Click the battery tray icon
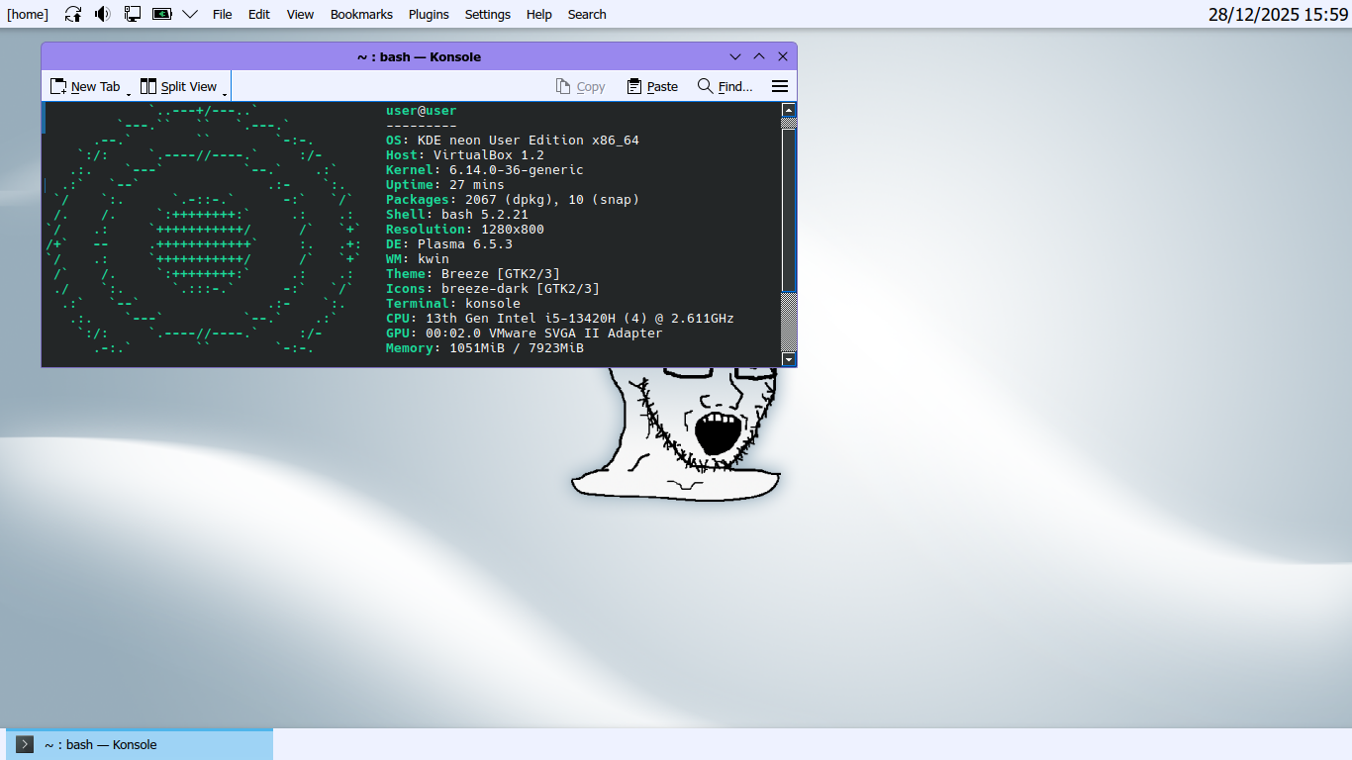 [161, 14]
